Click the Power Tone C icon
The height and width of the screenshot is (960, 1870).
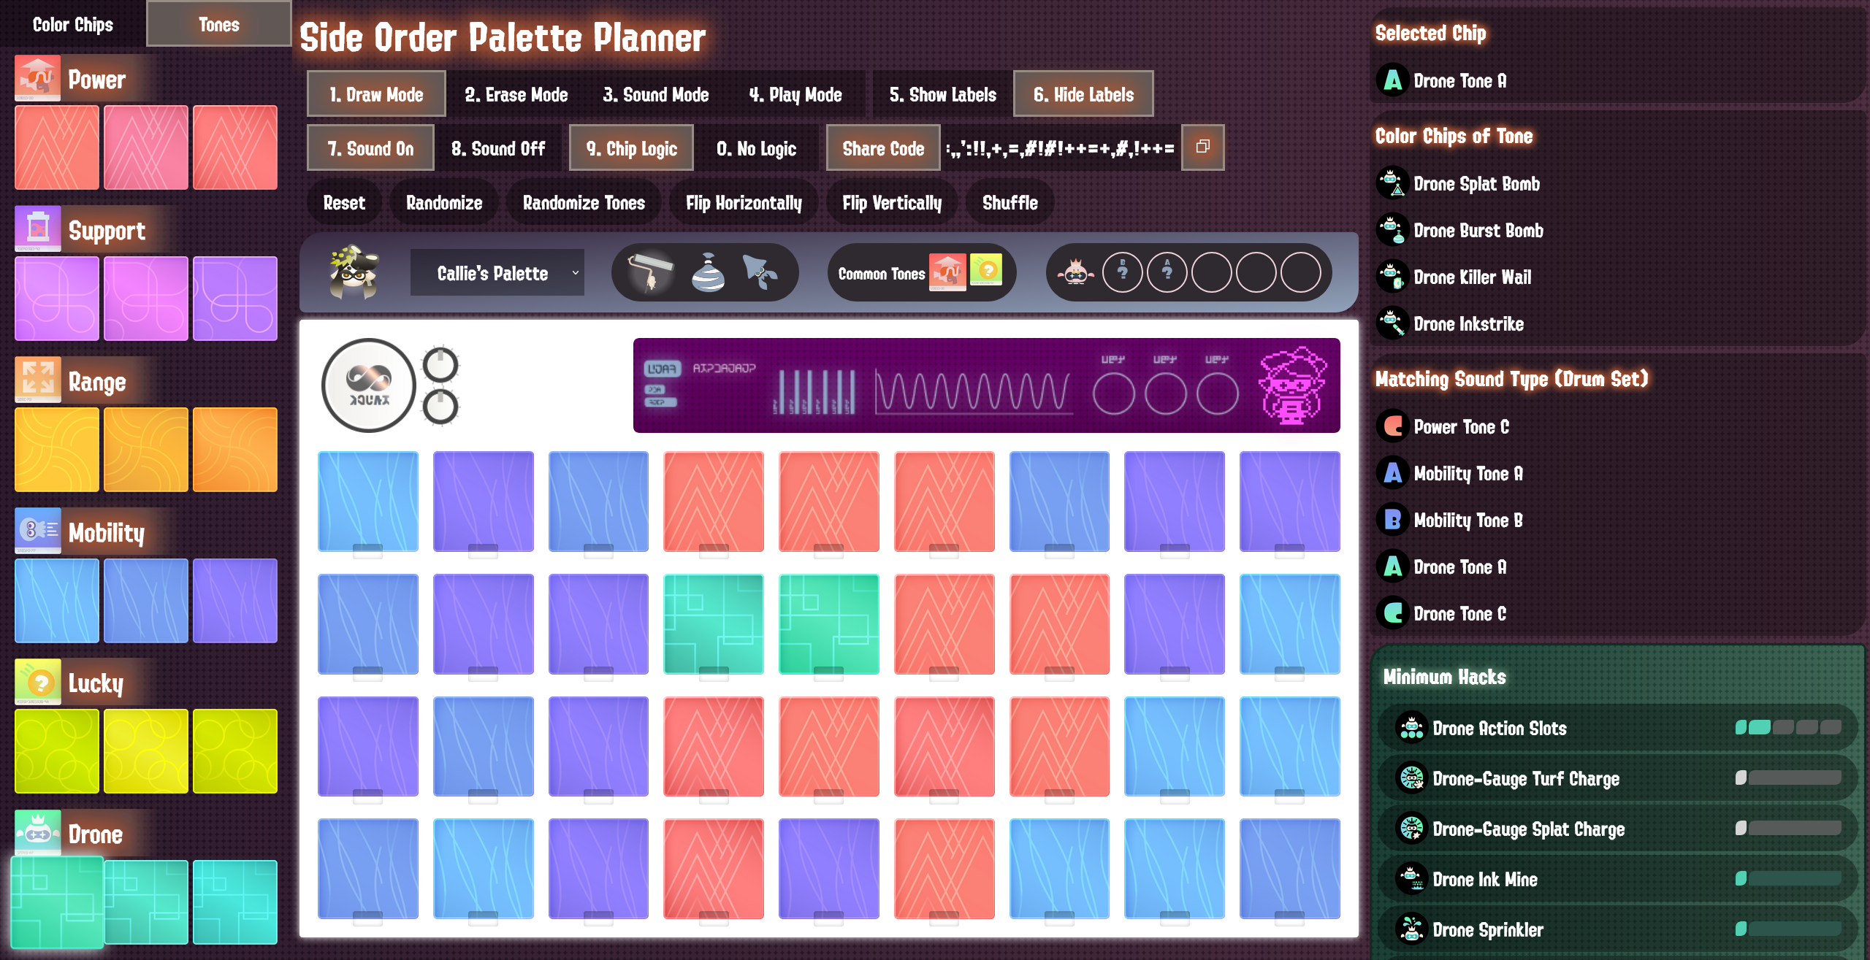pos(1392,426)
